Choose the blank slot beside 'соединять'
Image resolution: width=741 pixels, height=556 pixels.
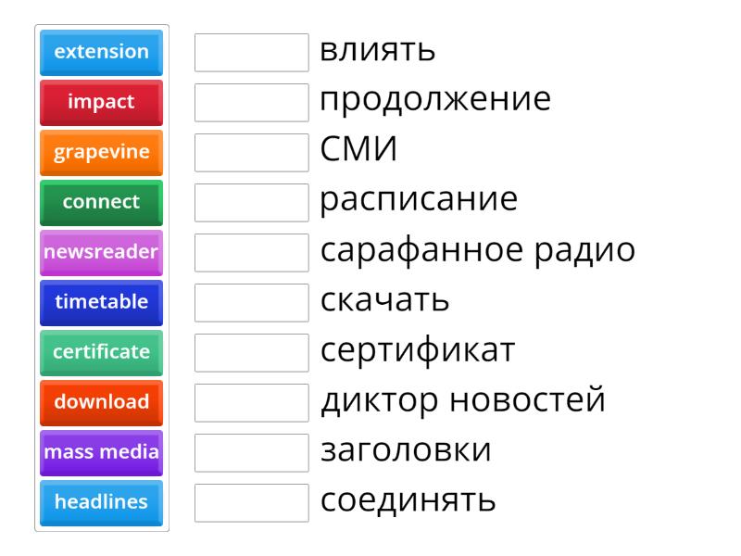tap(252, 503)
